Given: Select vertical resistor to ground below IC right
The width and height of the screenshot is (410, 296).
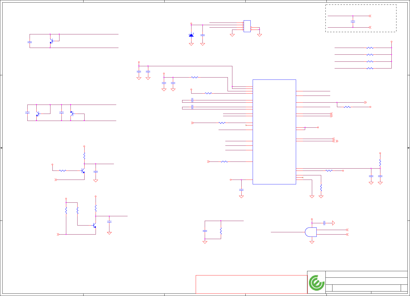Looking at the screenshot, I should tap(321, 188).
